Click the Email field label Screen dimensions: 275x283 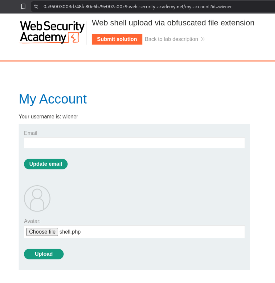tap(30, 133)
